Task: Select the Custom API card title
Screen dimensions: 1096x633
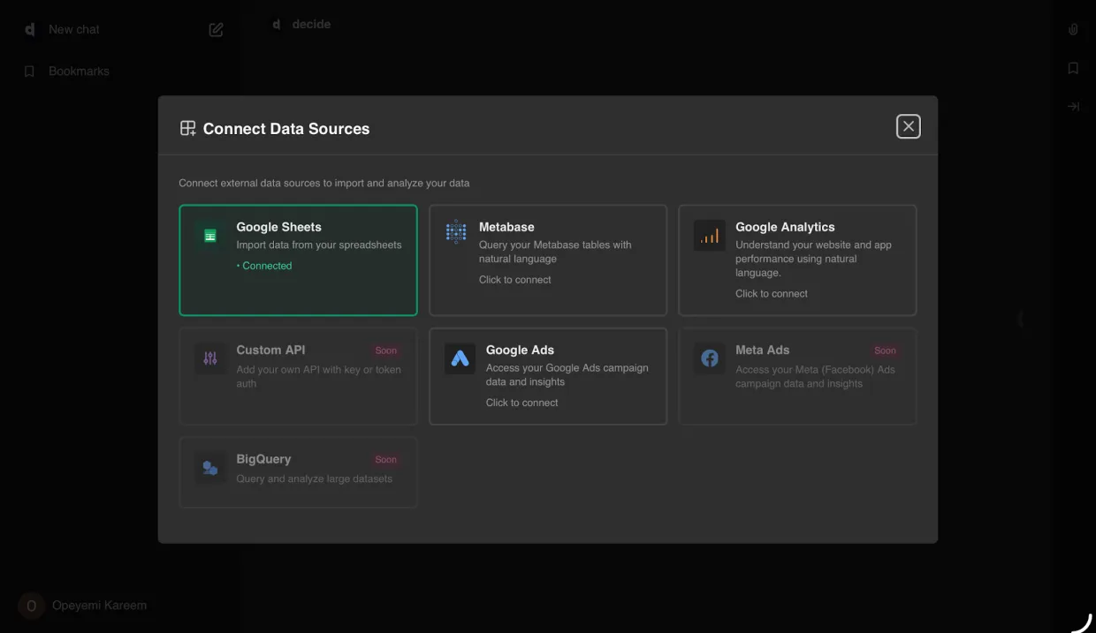Action: pos(270,350)
